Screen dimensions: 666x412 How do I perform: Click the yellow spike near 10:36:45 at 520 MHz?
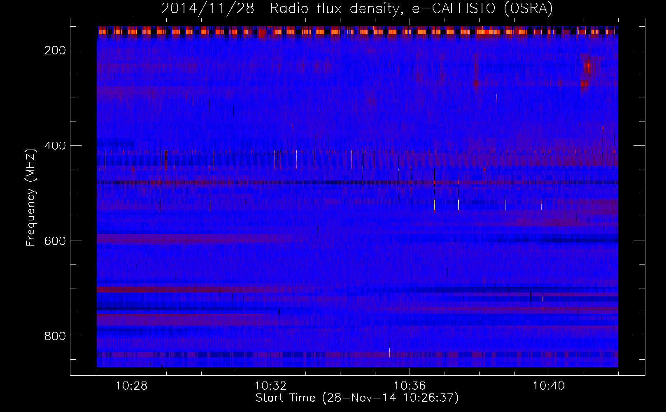tap(434, 205)
